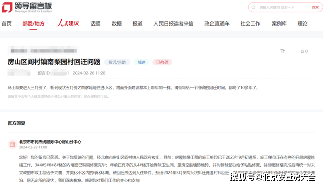Click the font size Tт icon
The height and width of the screenshot is (186, 323).
(x=283, y=51)
